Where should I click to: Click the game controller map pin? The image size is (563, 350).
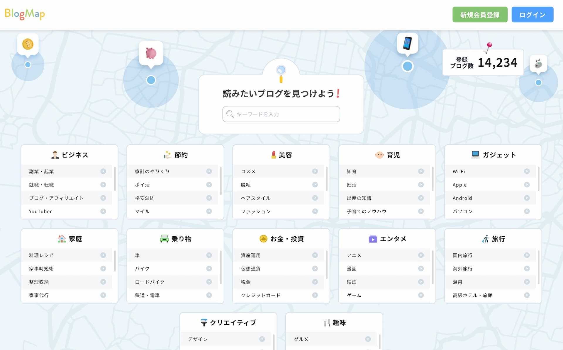pyautogui.click(x=538, y=64)
